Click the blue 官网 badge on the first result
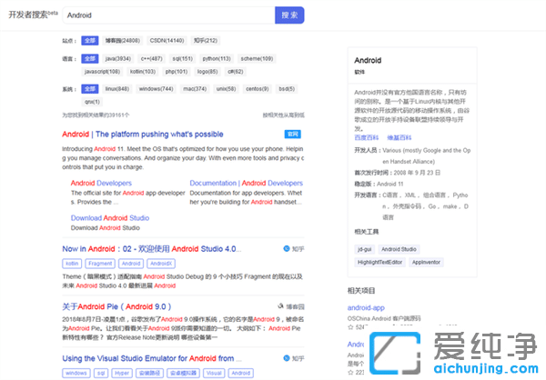 click(292, 135)
